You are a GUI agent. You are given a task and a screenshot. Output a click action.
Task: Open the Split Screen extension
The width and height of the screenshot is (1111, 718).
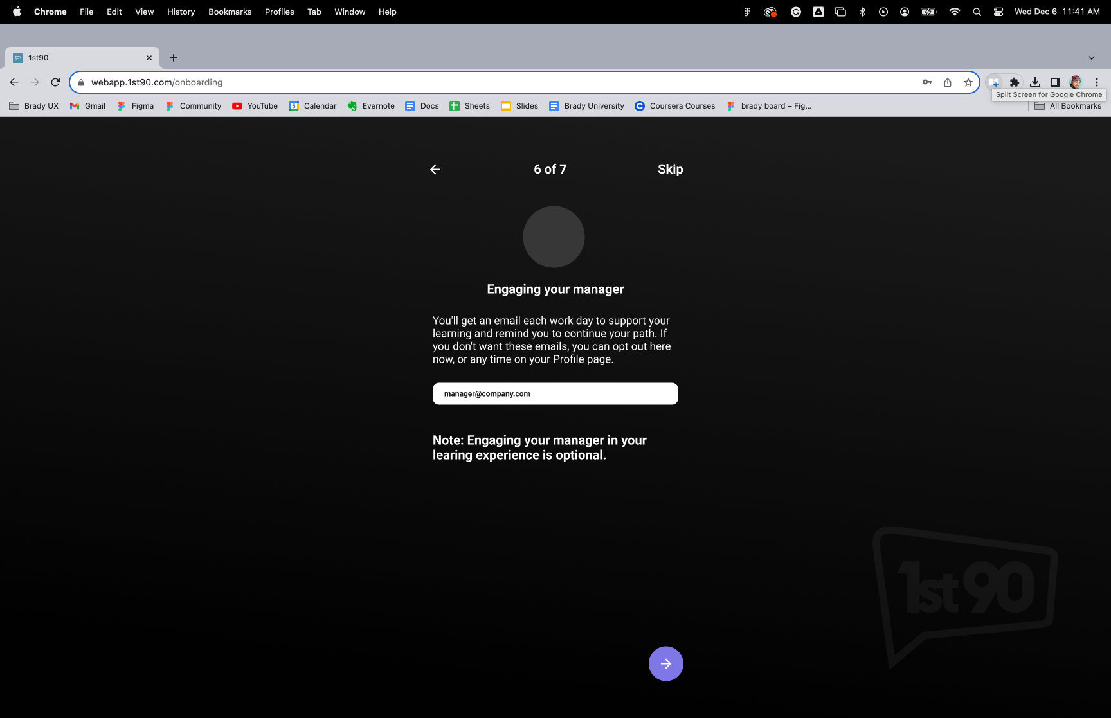pos(994,82)
